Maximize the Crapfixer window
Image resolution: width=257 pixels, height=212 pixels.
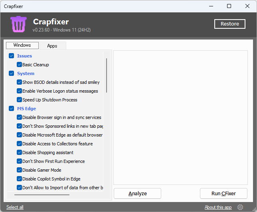coord(229,6)
